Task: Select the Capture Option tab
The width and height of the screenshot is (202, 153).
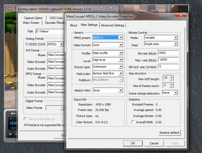Action: pyautogui.click(x=33, y=18)
